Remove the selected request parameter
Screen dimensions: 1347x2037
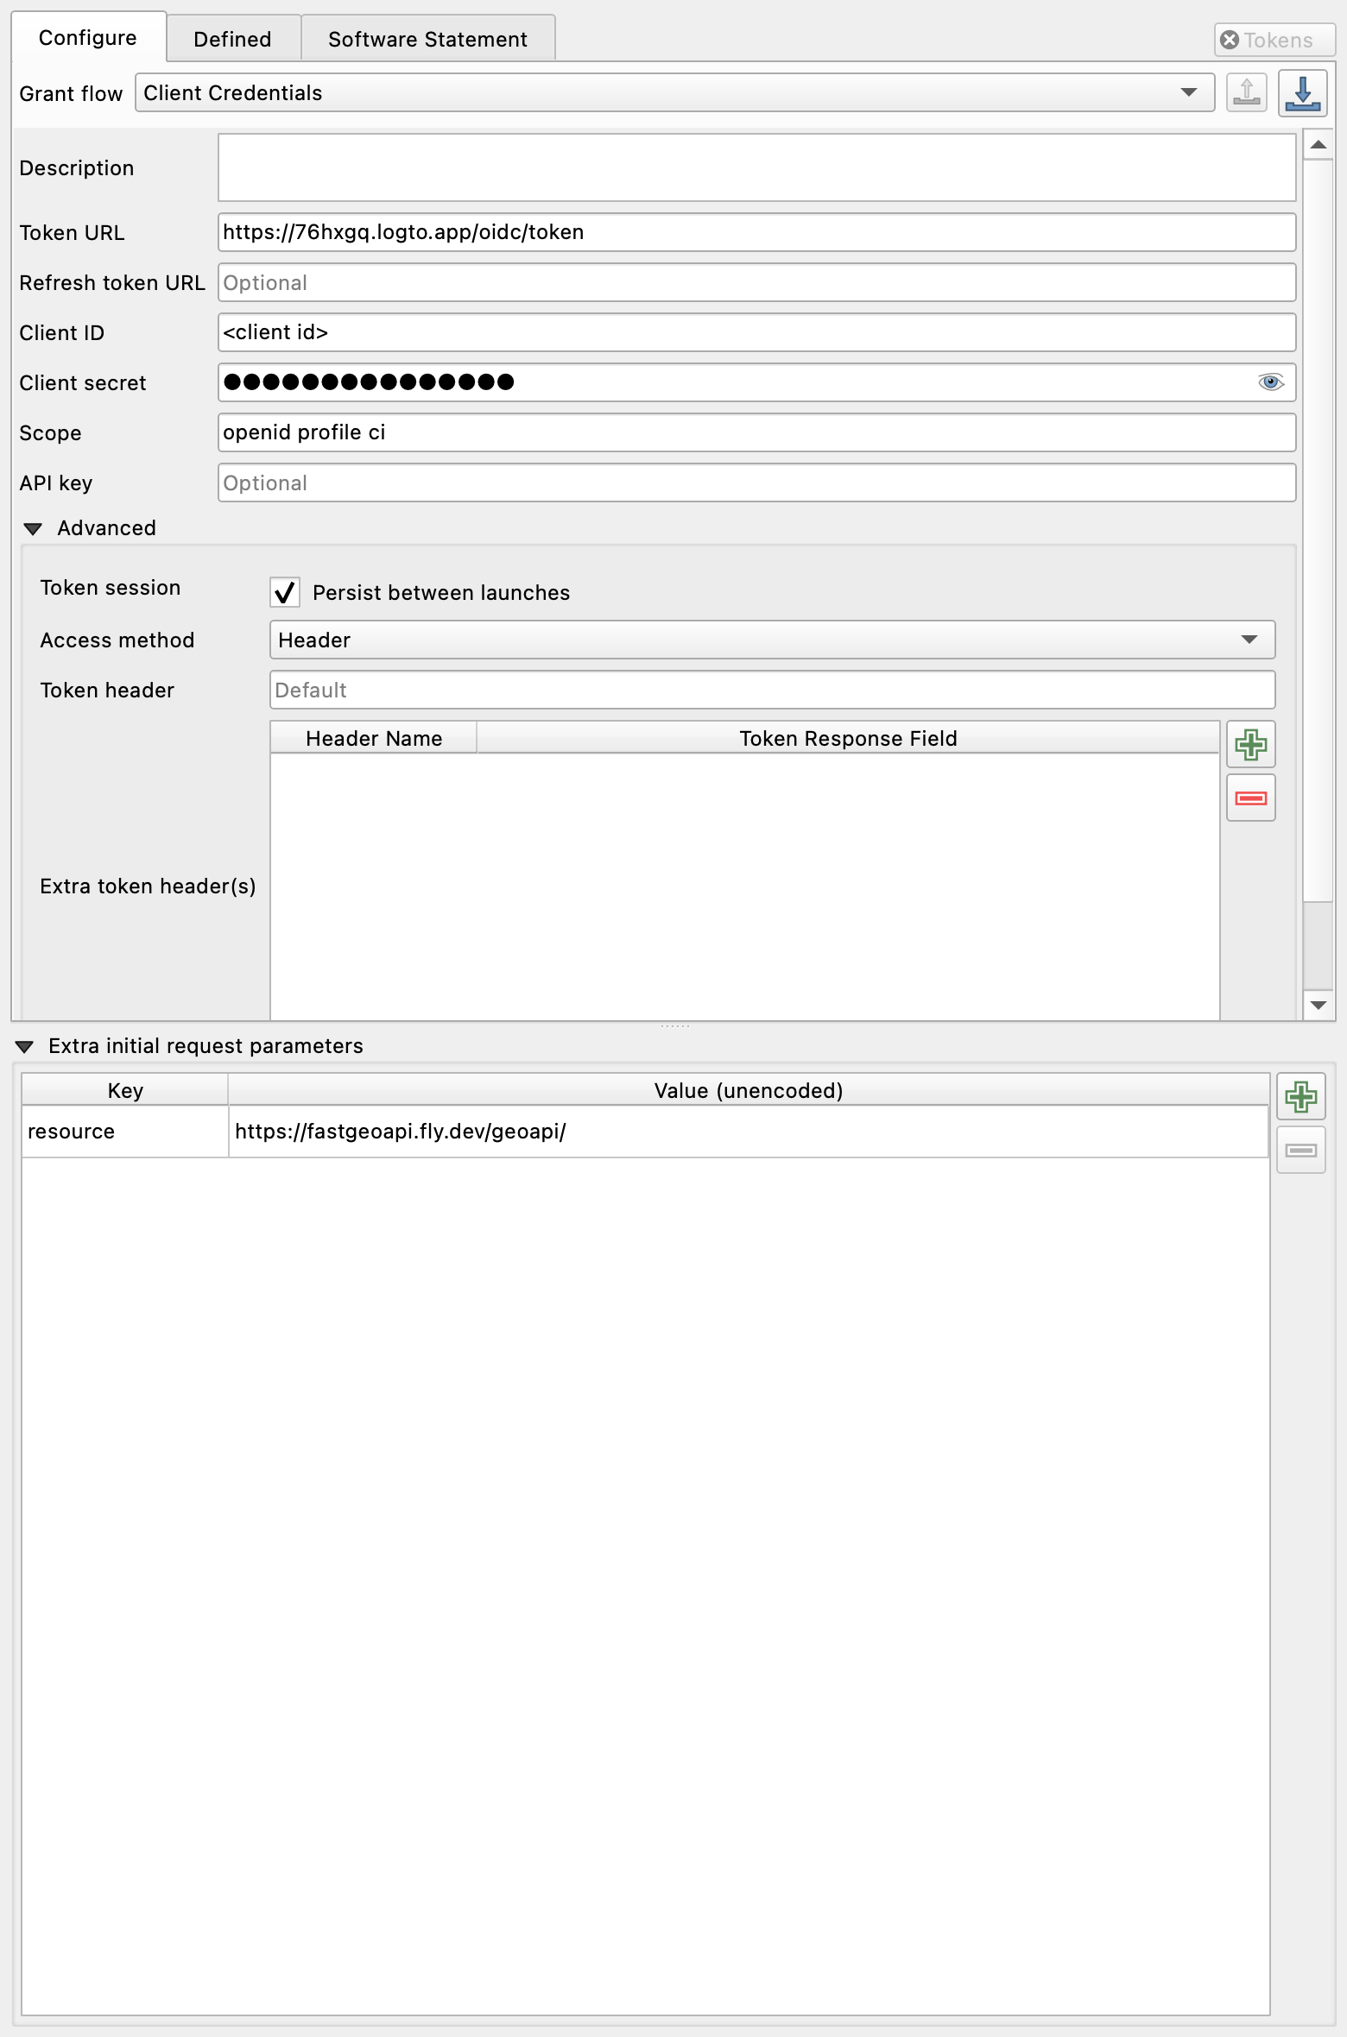click(x=1300, y=1150)
